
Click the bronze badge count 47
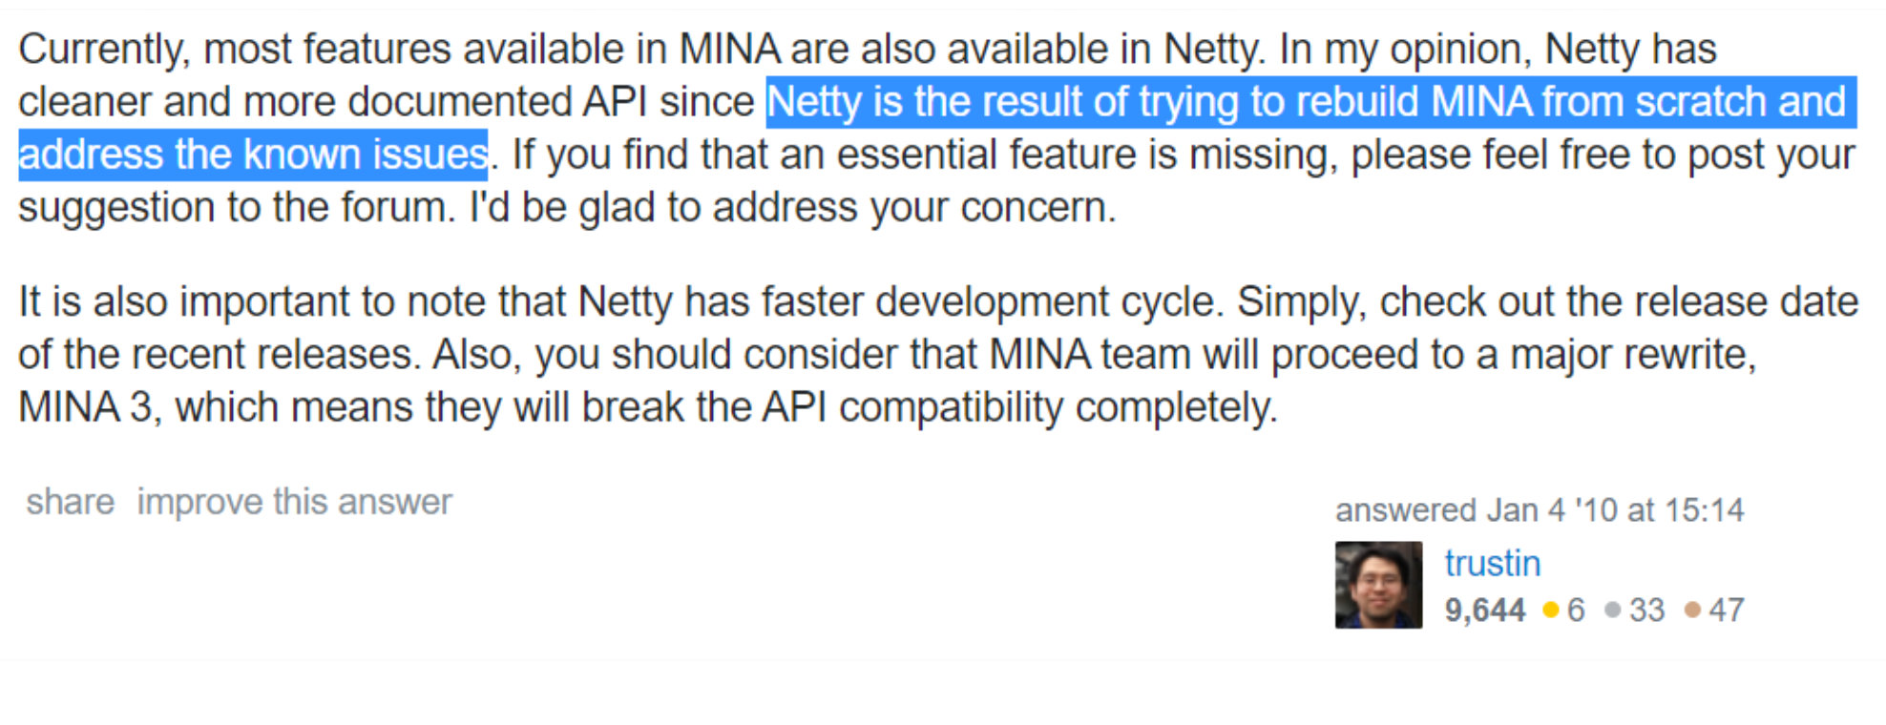click(1727, 610)
